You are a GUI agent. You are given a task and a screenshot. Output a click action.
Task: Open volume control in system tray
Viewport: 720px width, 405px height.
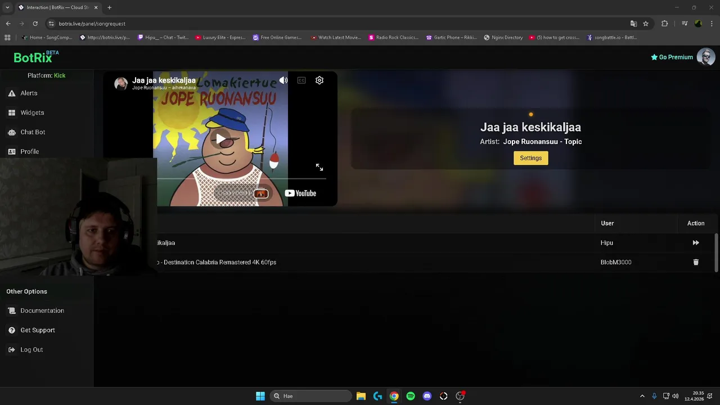(675, 396)
